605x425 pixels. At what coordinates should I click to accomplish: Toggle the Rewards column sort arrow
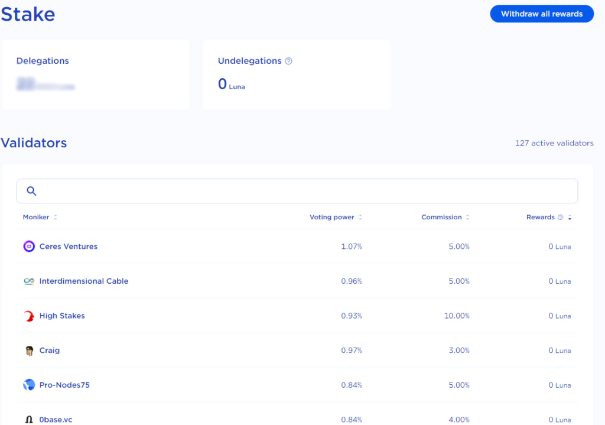coord(570,218)
